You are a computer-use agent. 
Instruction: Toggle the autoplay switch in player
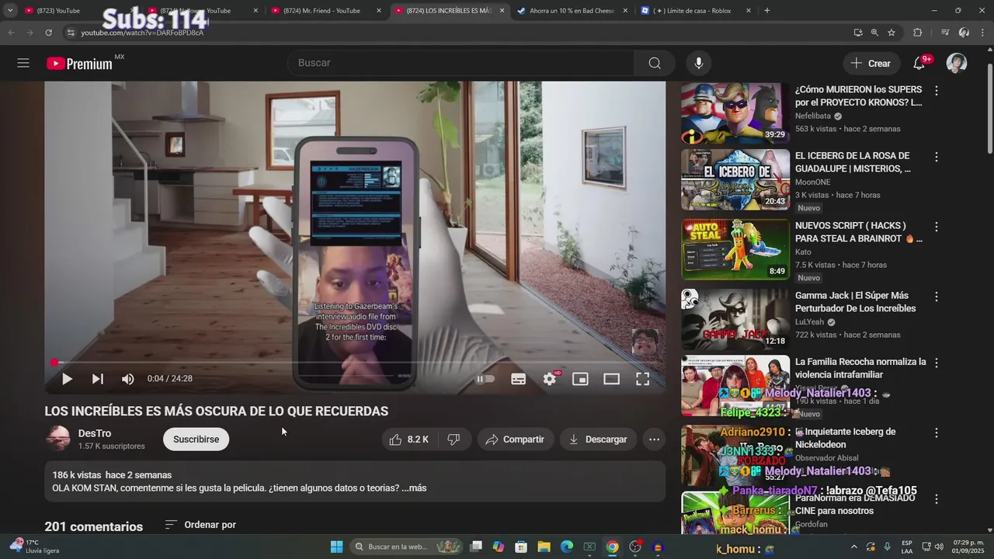(x=485, y=379)
